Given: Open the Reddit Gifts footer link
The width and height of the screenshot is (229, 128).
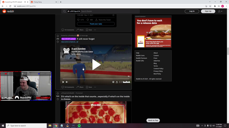Looking at the screenshot, I should [x=140, y=61].
